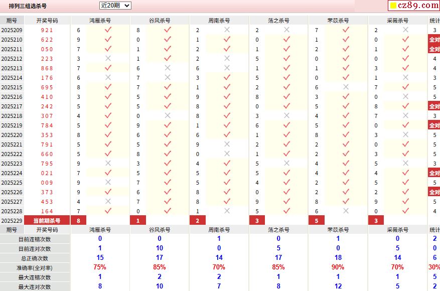
Task: Click the red check mark for 鸿雁杀号 in row 2025209
Action: [x=108, y=30]
